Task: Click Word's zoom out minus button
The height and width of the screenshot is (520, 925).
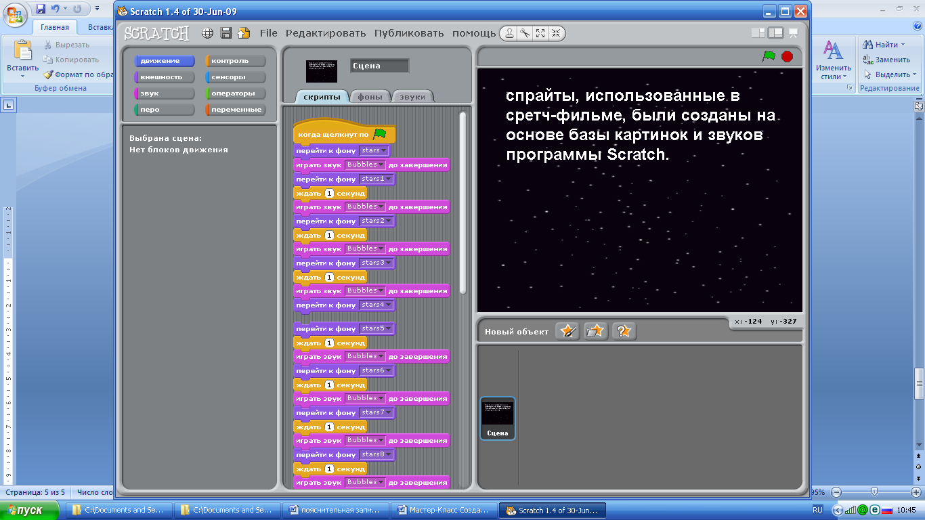Action: click(x=836, y=492)
